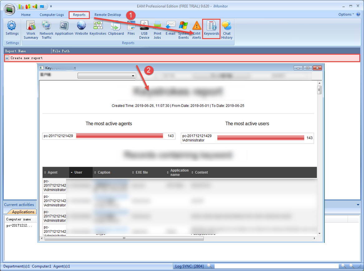The height and width of the screenshot is (271, 364).
Task: Open the System Events report
Action: 183,30
